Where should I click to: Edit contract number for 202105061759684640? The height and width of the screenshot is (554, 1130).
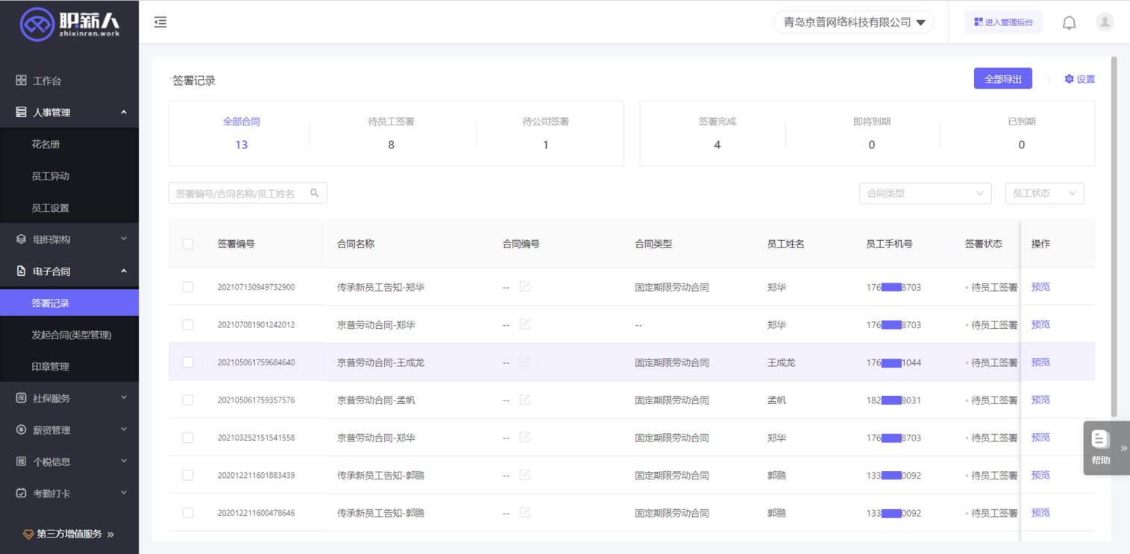525,362
